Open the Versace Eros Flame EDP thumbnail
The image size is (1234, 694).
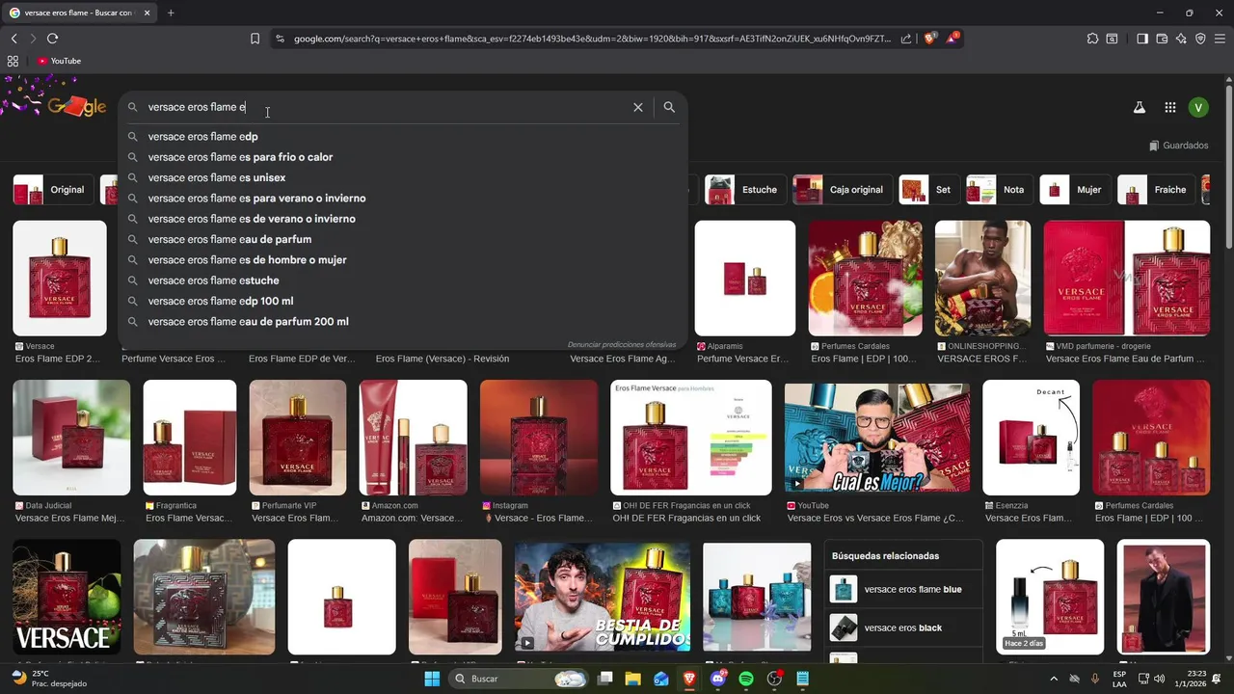(x=60, y=279)
